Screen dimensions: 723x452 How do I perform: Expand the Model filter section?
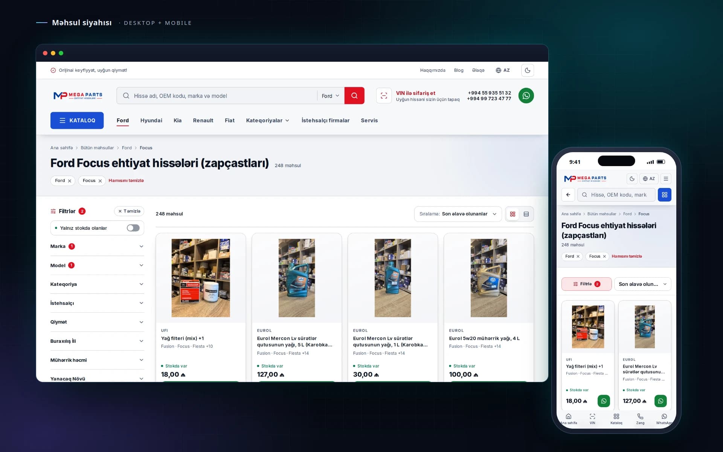[x=97, y=265]
